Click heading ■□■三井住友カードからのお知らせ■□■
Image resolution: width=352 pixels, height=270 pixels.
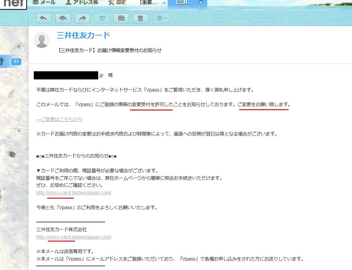click(76, 156)
